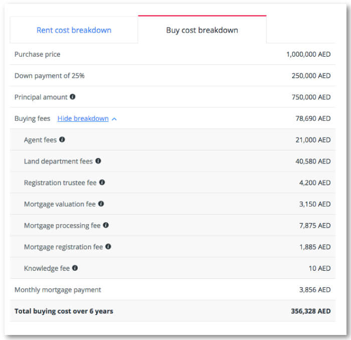Show info for Land department fees
351x340 pixels.
click(98, 160)
